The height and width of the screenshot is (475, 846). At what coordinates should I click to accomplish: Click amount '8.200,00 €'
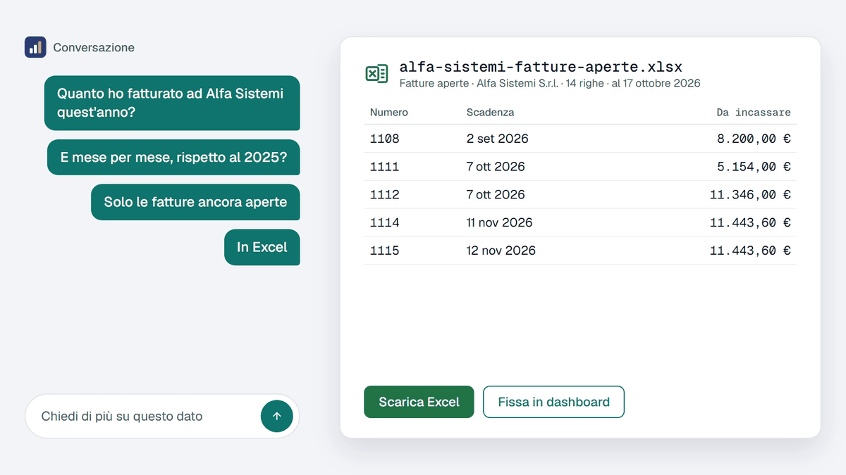754,139
